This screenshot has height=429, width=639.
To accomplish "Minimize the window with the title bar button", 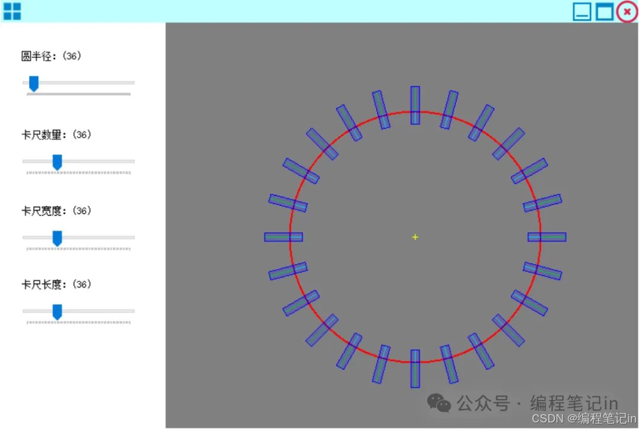I will (582, 11).
